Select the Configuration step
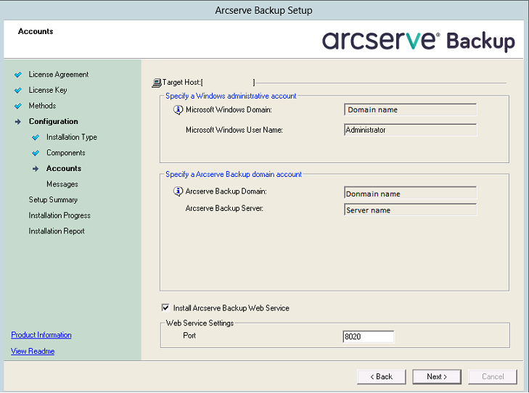This screenshot has width=529, height=393. 53,121
